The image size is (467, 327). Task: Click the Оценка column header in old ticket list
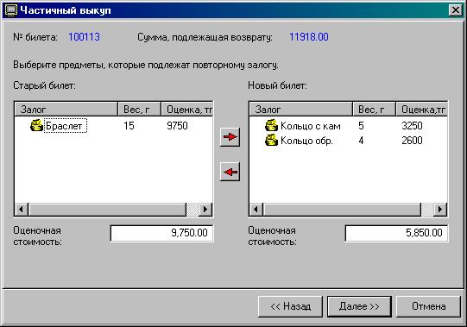pyautogui.click(x=186, y=110)
